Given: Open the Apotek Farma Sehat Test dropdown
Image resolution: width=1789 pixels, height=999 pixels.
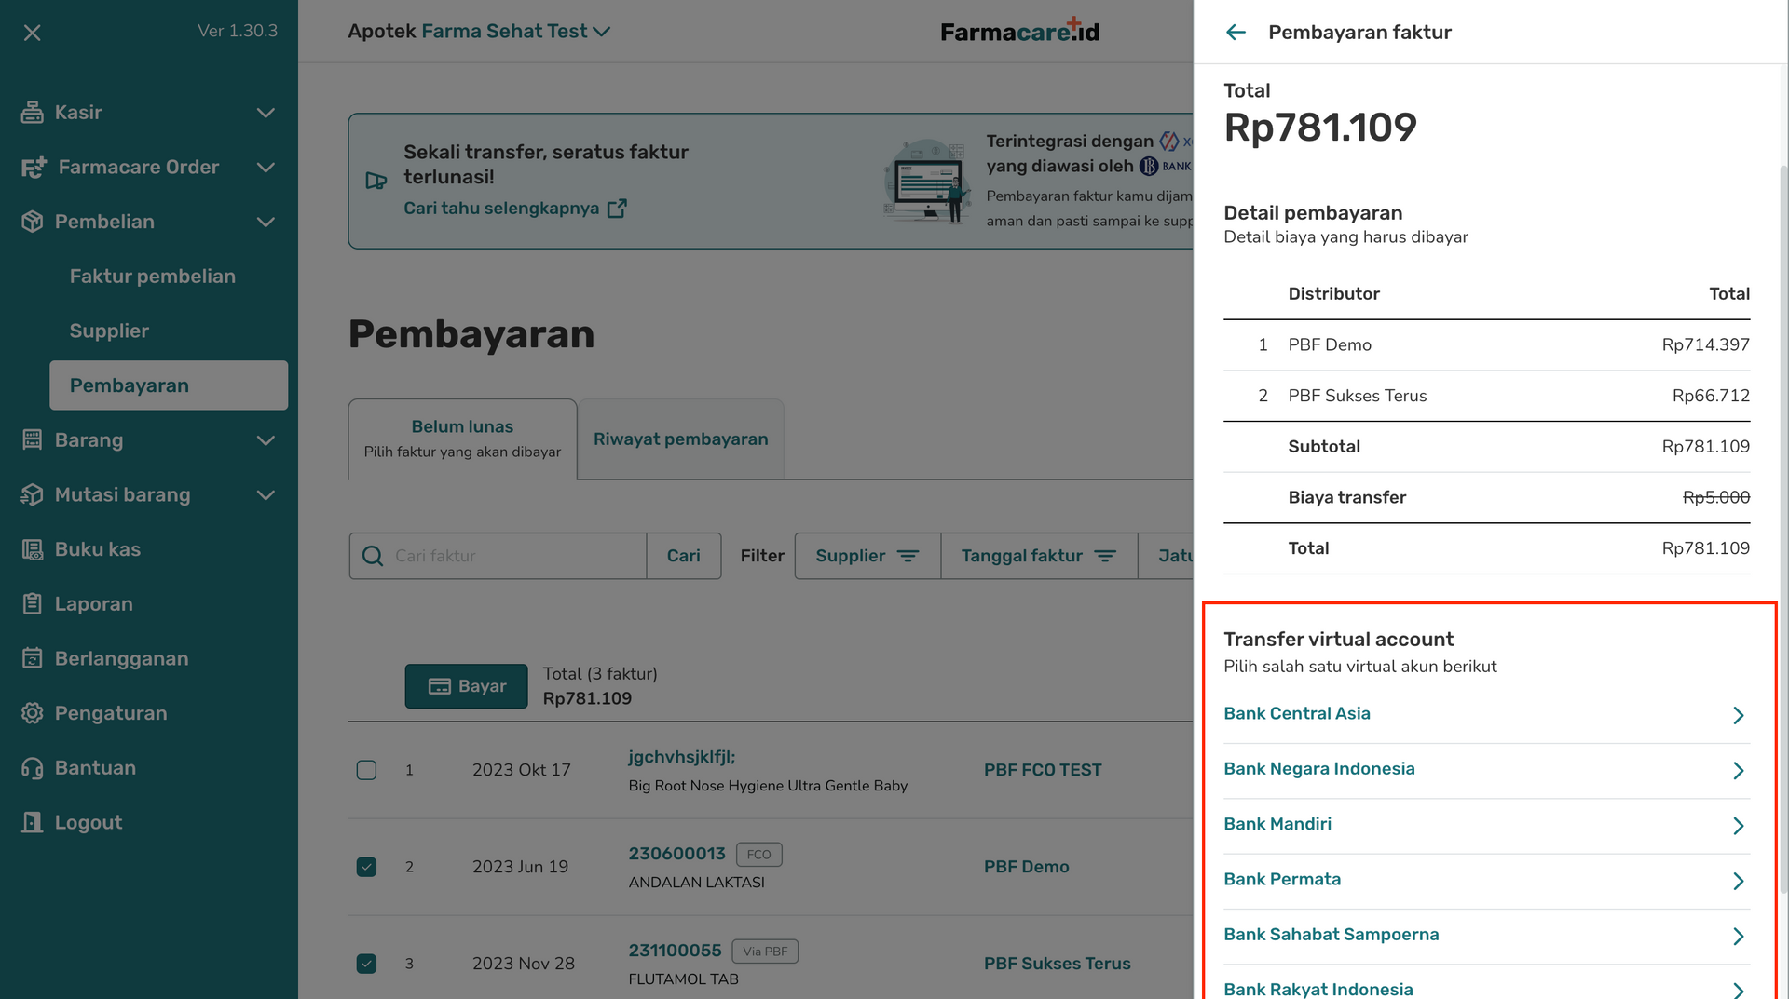Looking at the screenshot, I should coord(479,32).
